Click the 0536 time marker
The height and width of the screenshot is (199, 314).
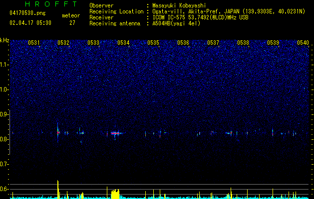(x=183, y=42)
